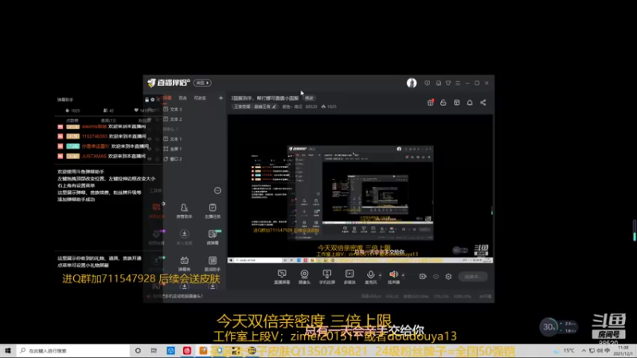Open the 弹幕秀 tool
This screenshot has width=637, height=358.
click(x=184, y=263)
